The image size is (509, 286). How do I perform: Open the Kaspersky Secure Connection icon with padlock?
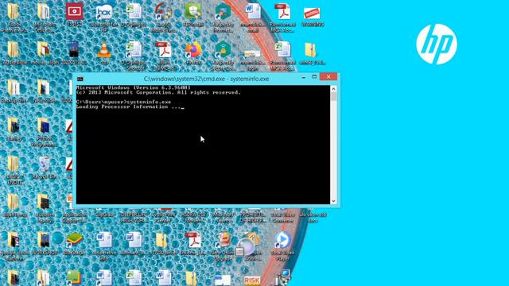tap(223, 50)
